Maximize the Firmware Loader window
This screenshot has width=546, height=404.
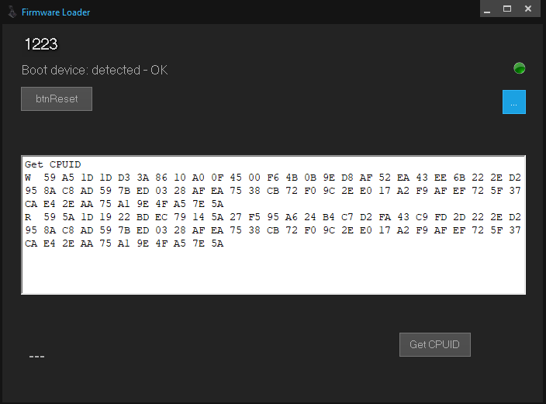click(x=507, y=9)
